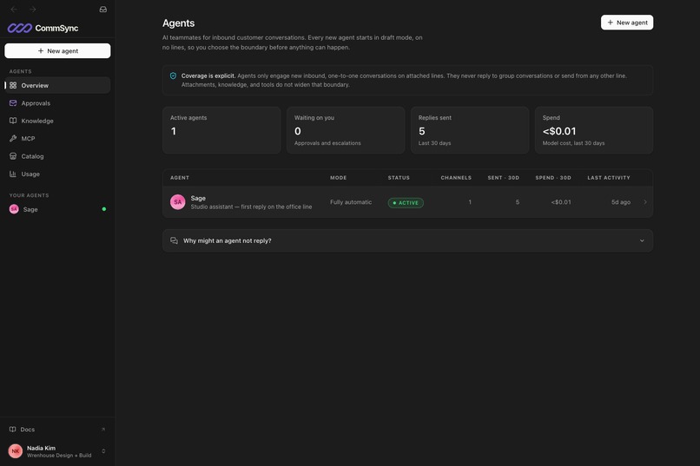This screenshot has width=700, height=466.
Task: Click the chat bubbles icon in FAQ row
Action: tap(174, 240)
